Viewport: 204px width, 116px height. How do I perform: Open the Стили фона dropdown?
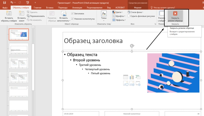(135, 12)
